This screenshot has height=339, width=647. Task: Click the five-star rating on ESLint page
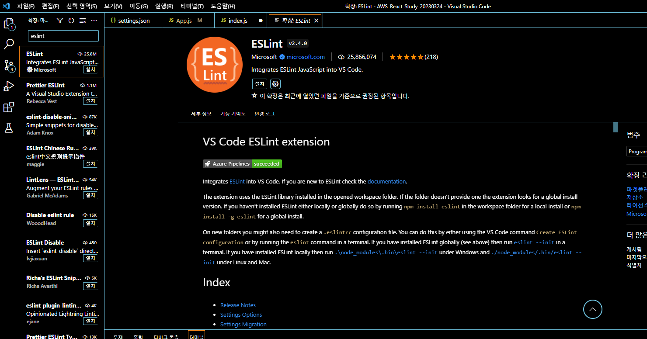pyautogui.click(x=406, y=57)
